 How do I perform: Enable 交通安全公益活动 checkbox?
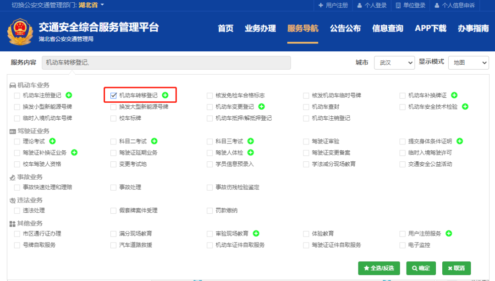402,165
